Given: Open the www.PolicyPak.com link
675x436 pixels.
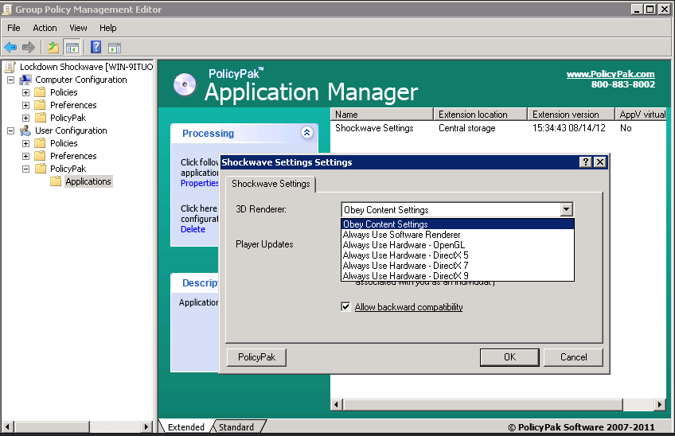Looking at the screenshot, I should [x=610, y=74].
